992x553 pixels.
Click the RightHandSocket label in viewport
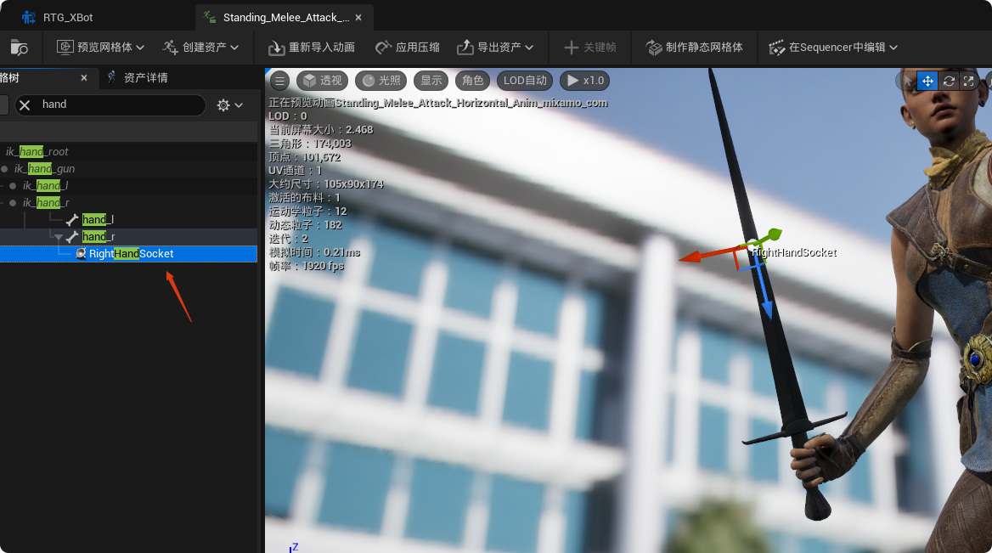pos(795,252)
